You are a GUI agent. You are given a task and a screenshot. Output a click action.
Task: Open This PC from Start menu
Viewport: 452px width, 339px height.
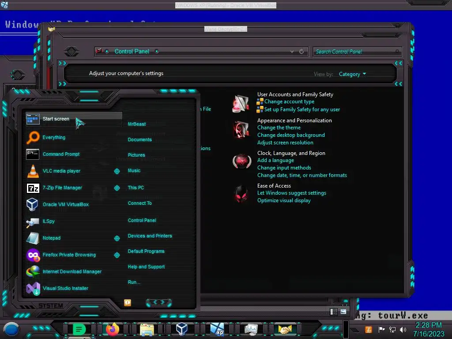tap(136, 188)
